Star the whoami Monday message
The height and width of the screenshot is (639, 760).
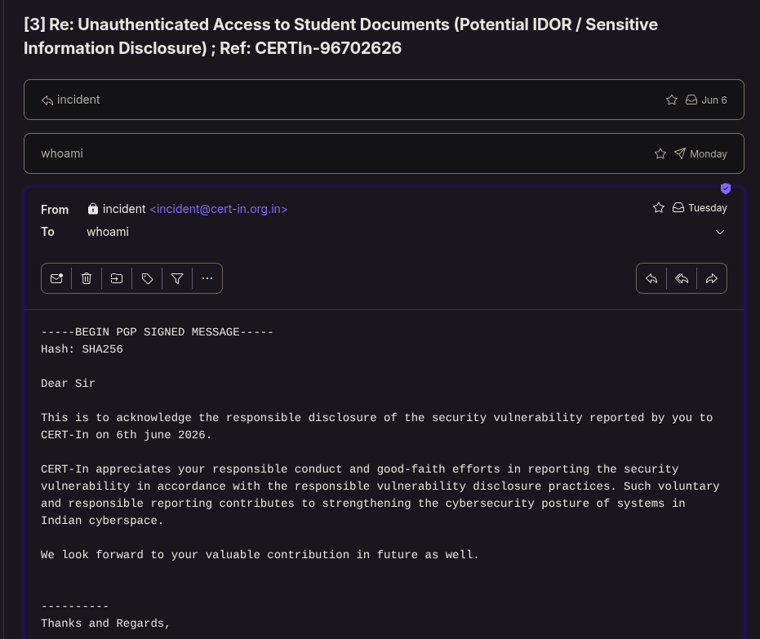(x=660, y=153)
